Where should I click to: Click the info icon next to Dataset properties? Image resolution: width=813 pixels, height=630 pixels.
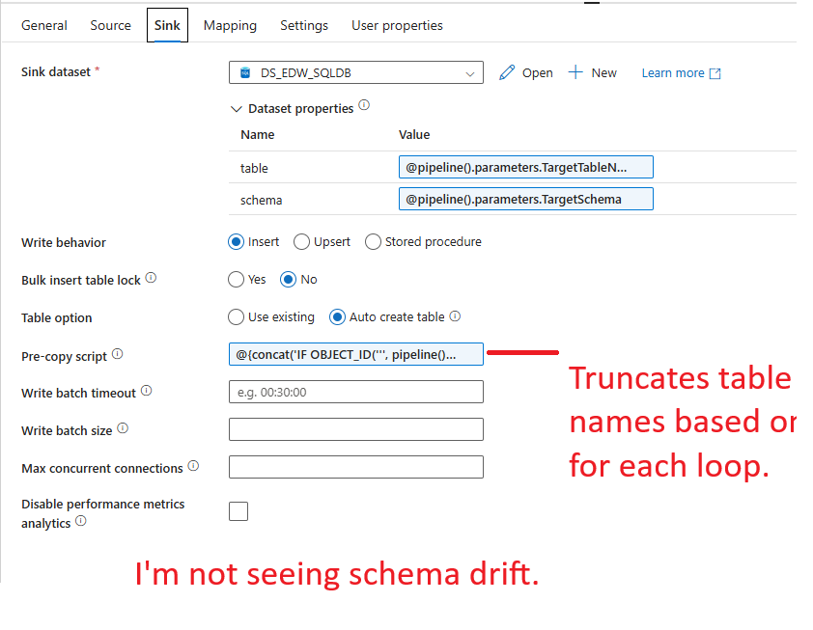(x=366, y=106)
